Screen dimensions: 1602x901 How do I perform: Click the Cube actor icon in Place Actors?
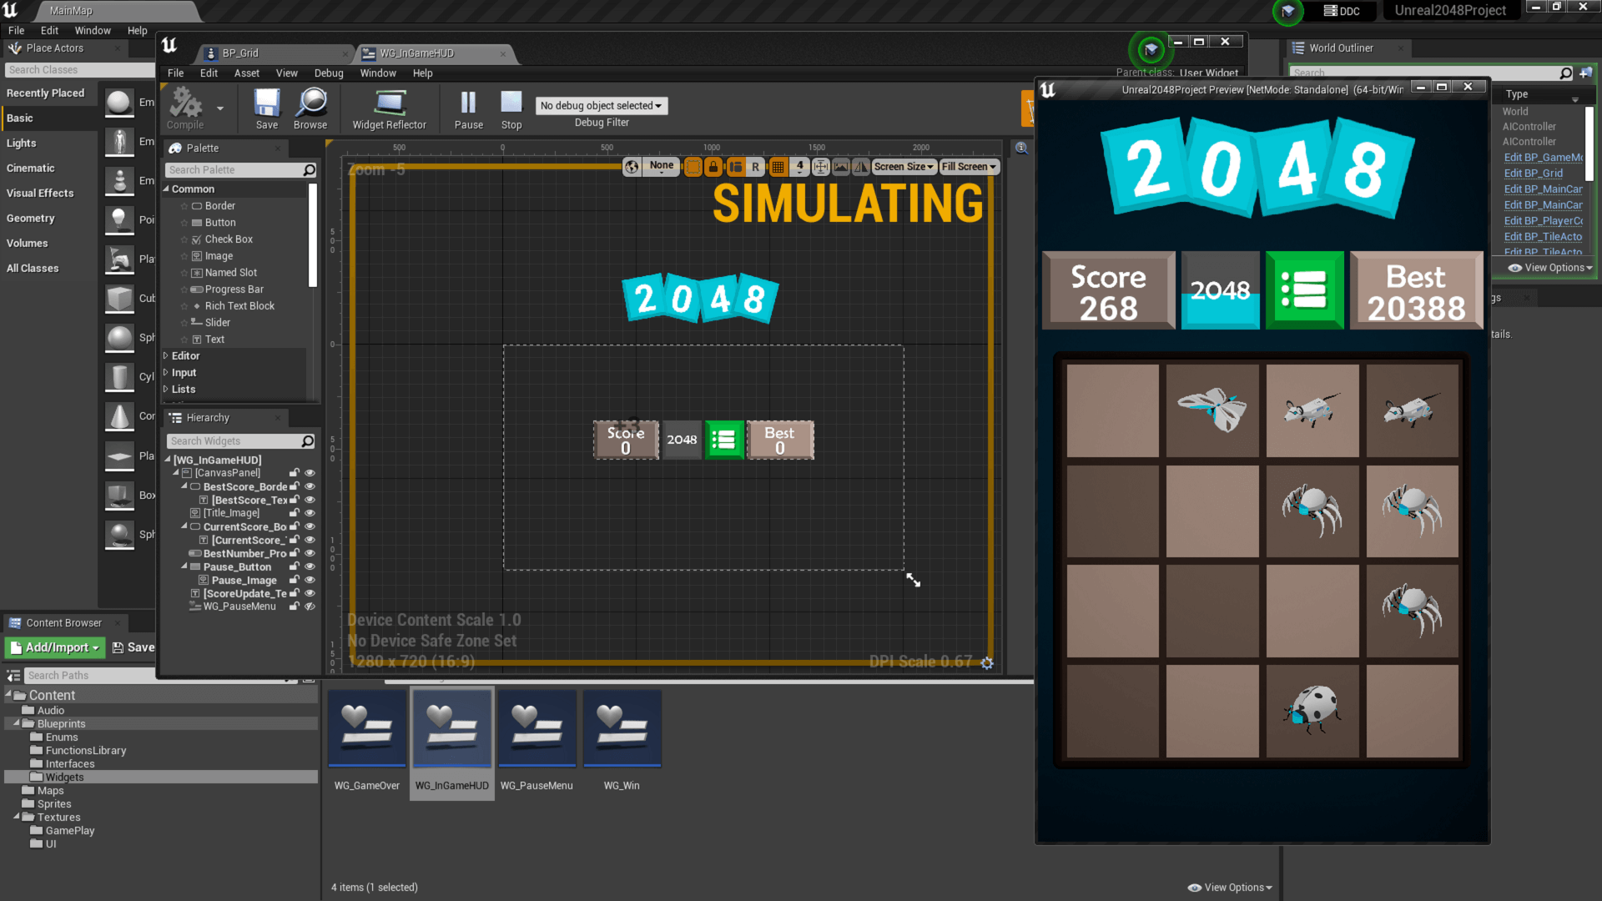coord(119,299)
